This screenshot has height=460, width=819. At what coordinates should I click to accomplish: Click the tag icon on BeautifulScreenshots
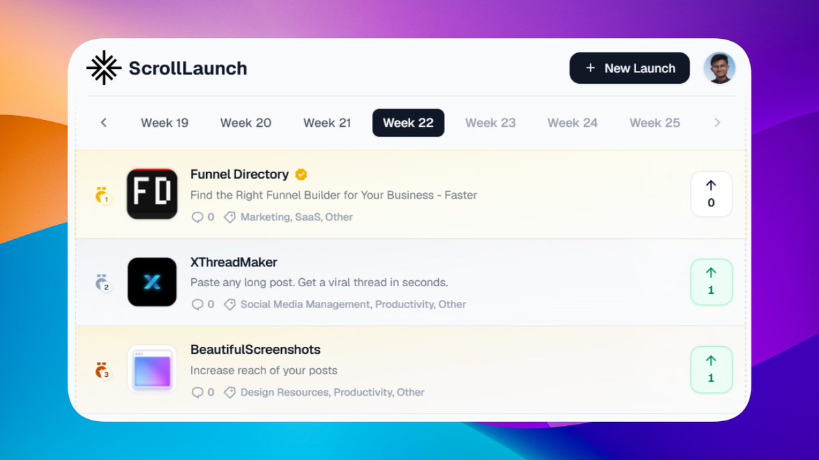(230, 392)
